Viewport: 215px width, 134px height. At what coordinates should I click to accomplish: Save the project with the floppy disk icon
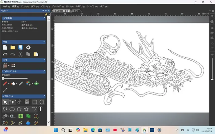tap(20, 48)
